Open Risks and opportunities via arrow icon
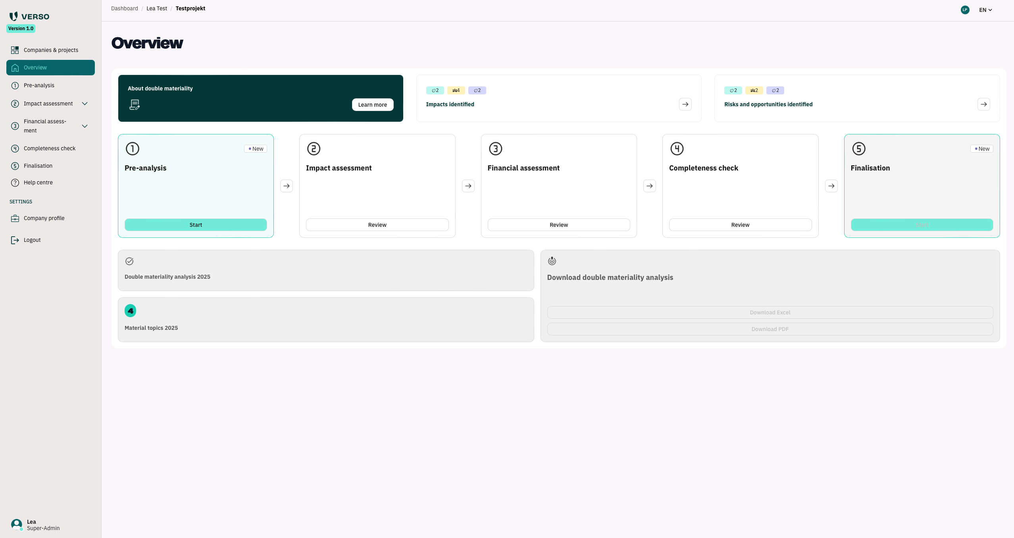This screenshot has height=538, width=1014. tap(984, 104)
